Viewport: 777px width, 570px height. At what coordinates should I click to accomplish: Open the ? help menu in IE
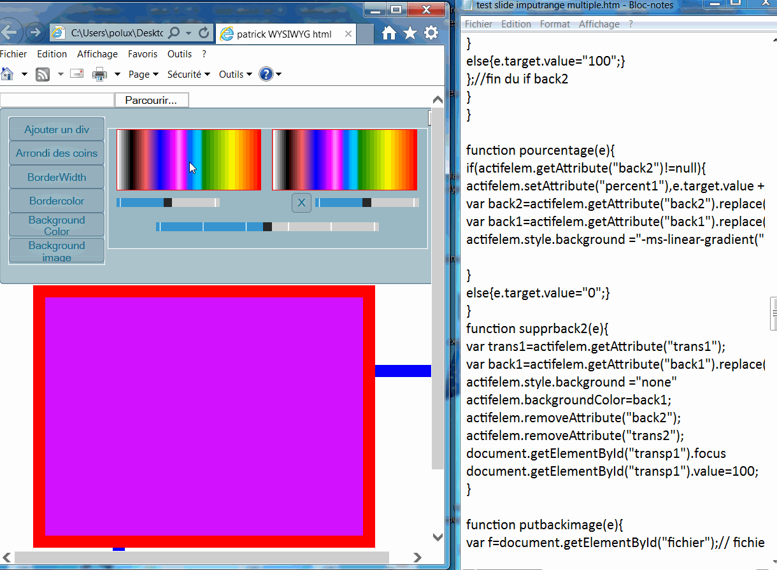pyautogui.click(x=204, y=54)
